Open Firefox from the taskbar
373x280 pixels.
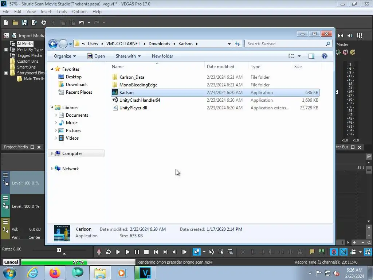pyautogui.click(x=55, y=273)
